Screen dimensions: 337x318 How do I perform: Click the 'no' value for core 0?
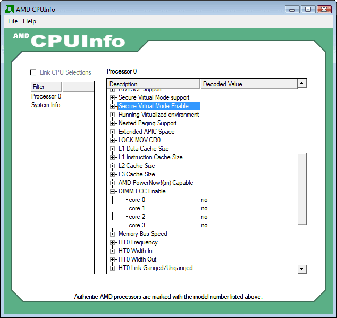204,200
